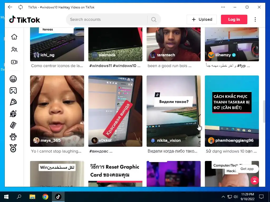Click the back arrow in the title bar
The width and height of the screenshot is (270, 202).
click(x=10, y=7)
